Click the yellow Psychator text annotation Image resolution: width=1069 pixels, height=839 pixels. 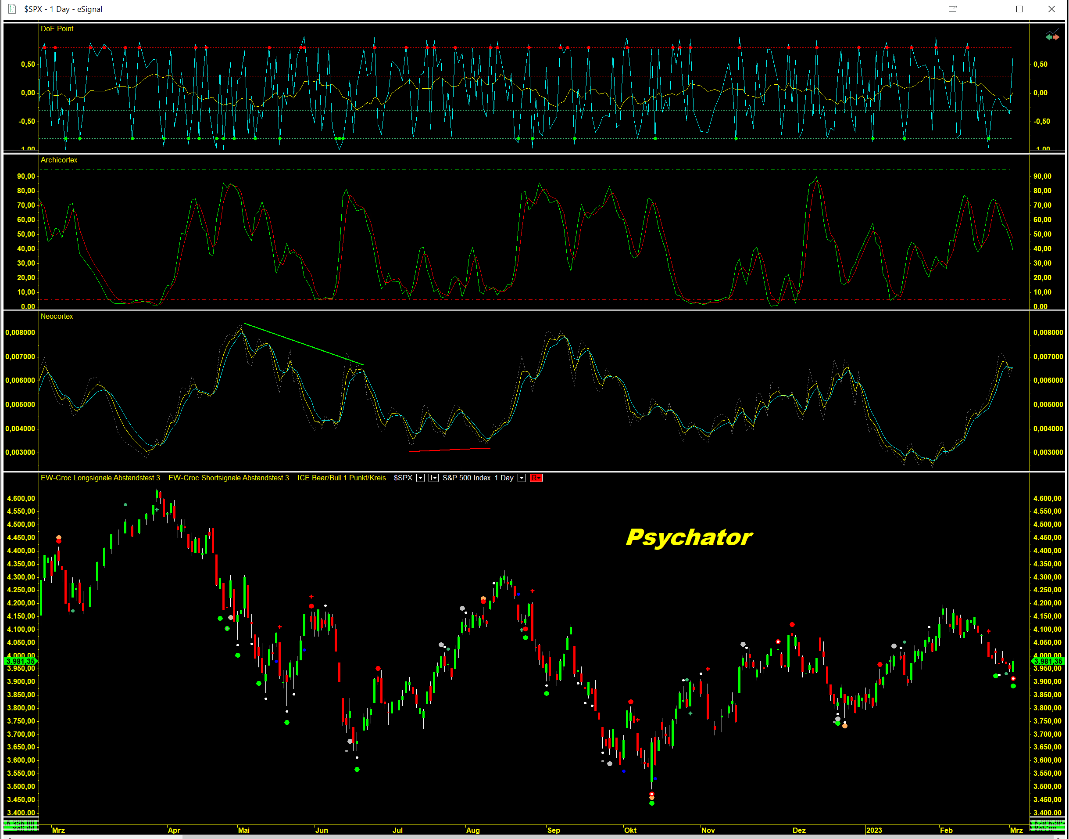[x=689, y=537]
